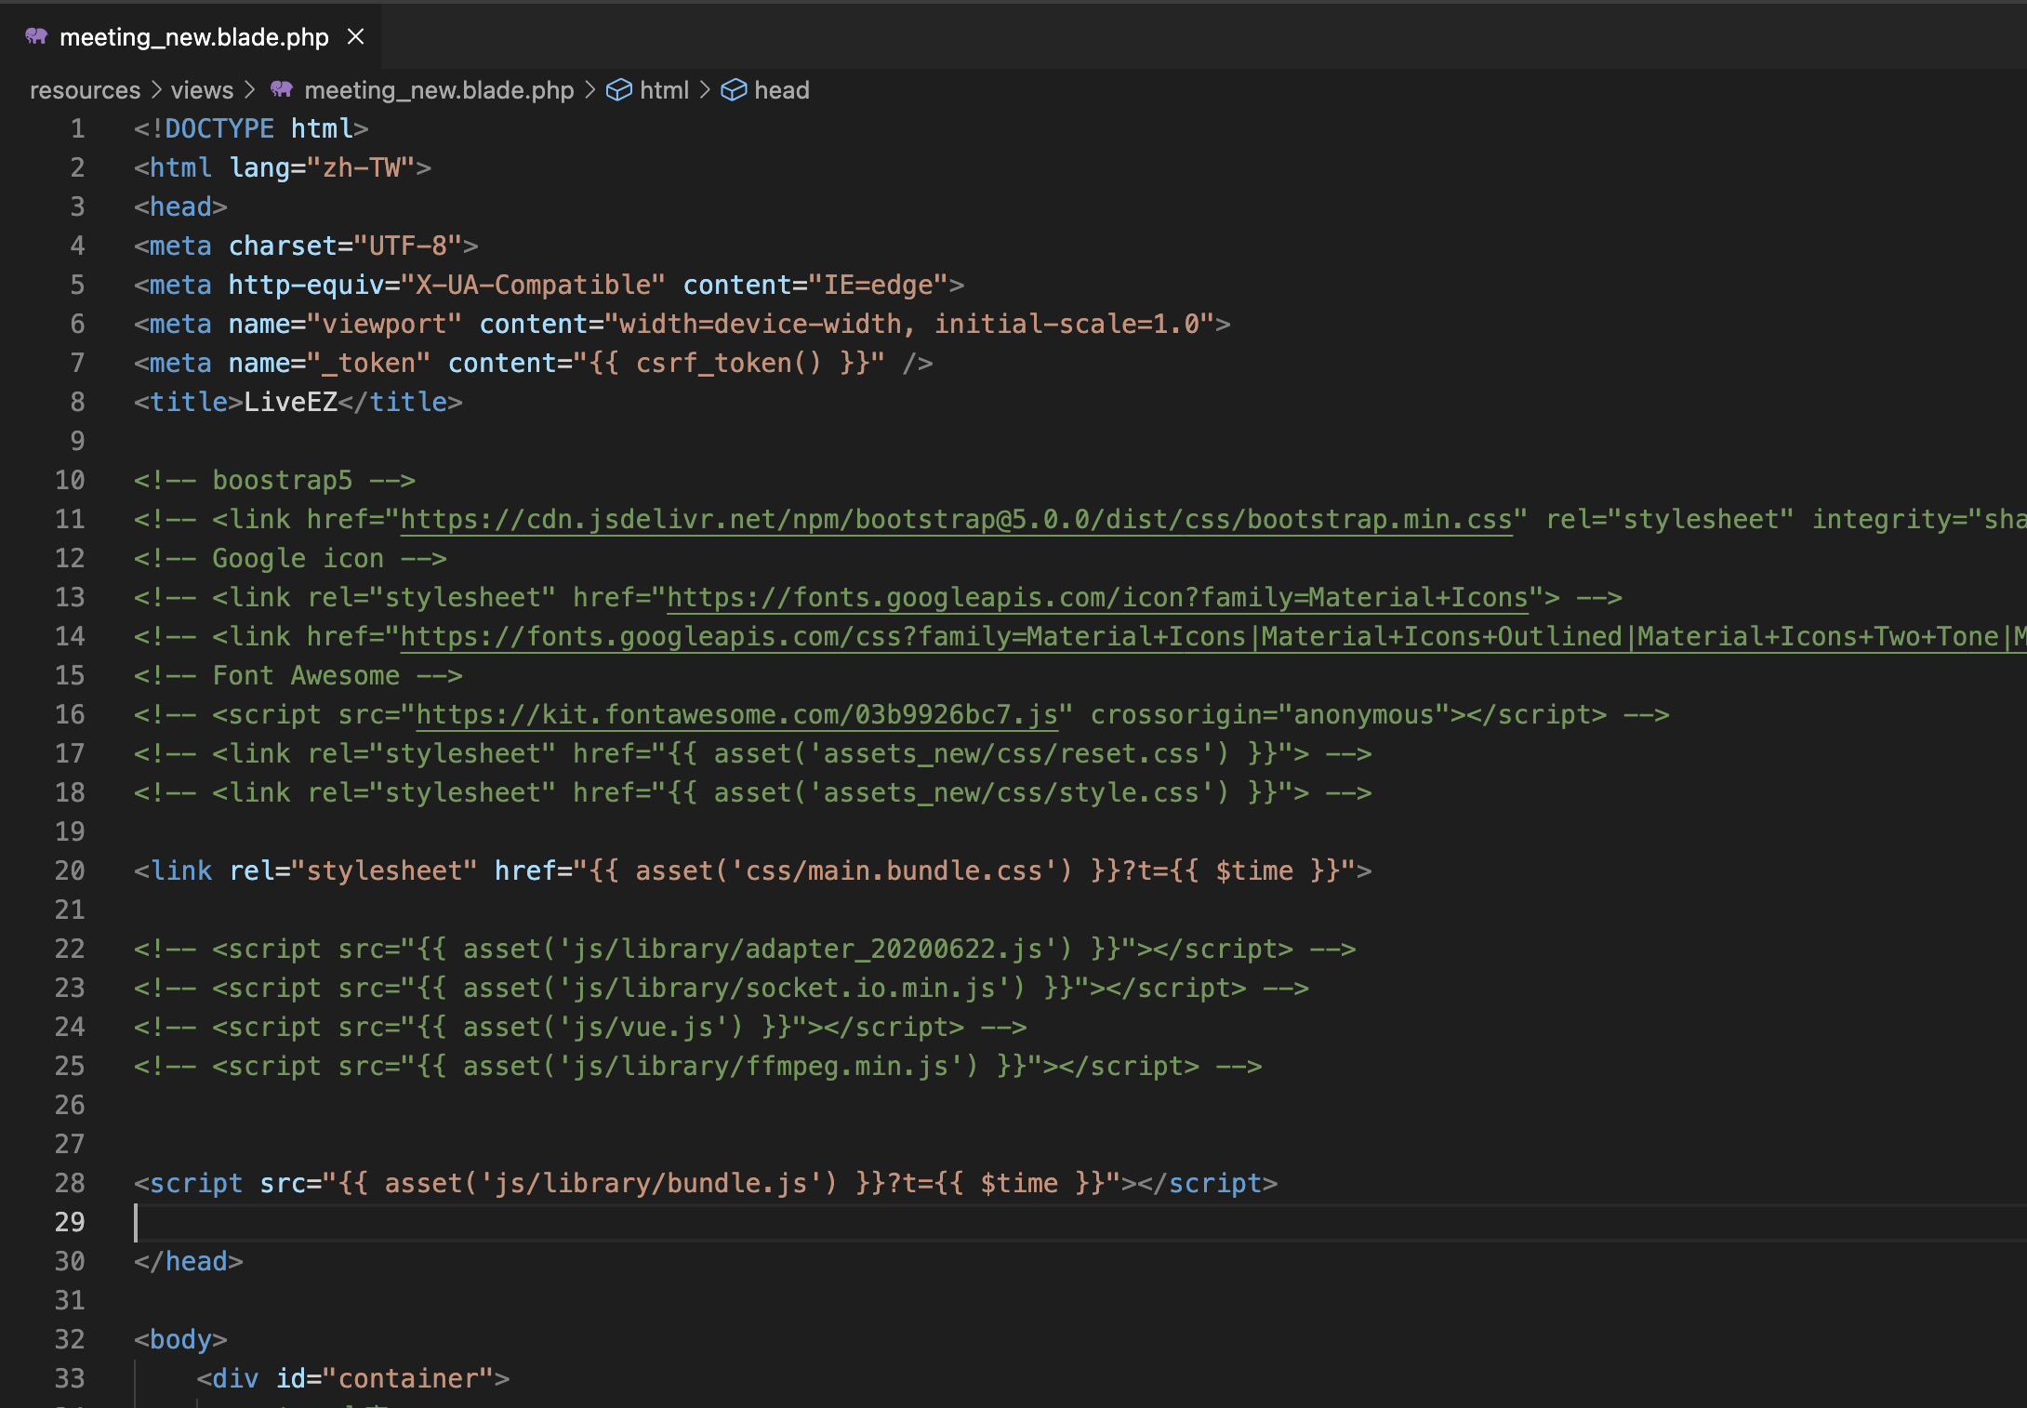Click the "viewport" name value
This screenshot has height=1408, width=2027.
coord(385,324)
